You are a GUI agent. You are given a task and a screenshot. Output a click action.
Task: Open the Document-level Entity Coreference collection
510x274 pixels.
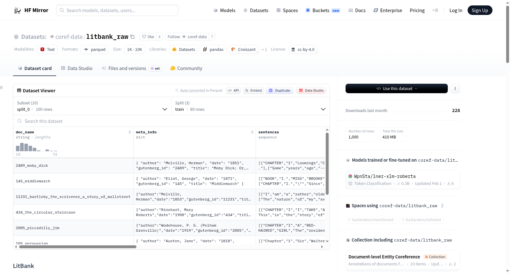click(x=403, y=260)
